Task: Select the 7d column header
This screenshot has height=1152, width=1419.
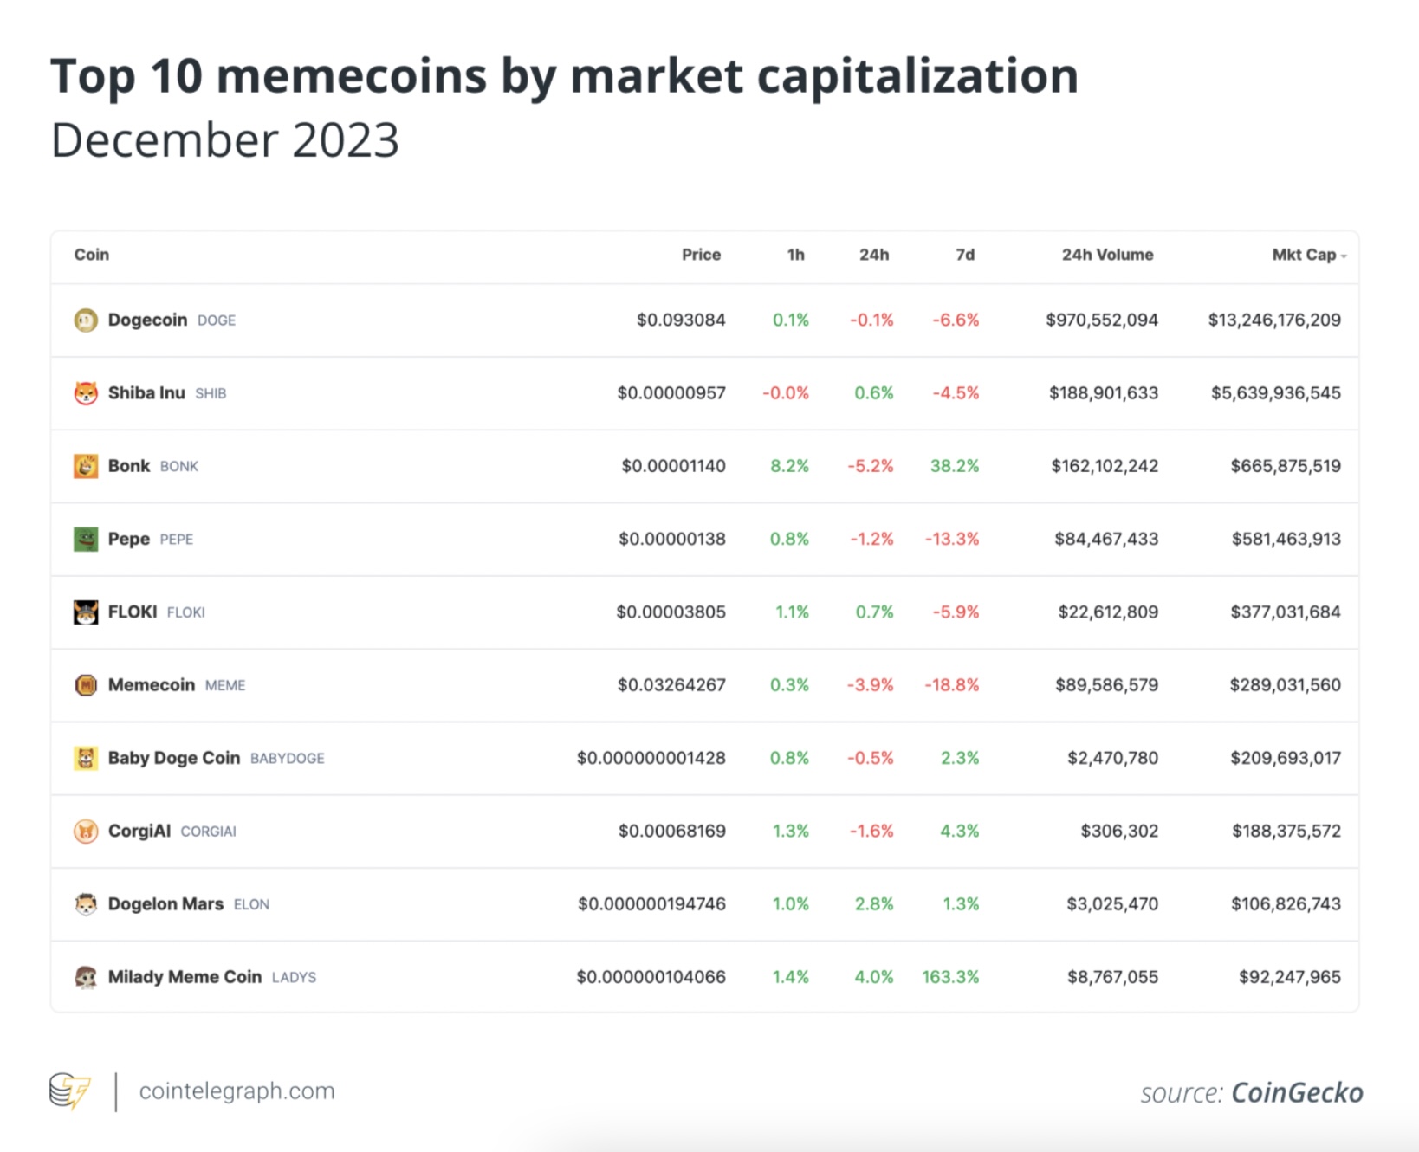Action: pos(965,255)
